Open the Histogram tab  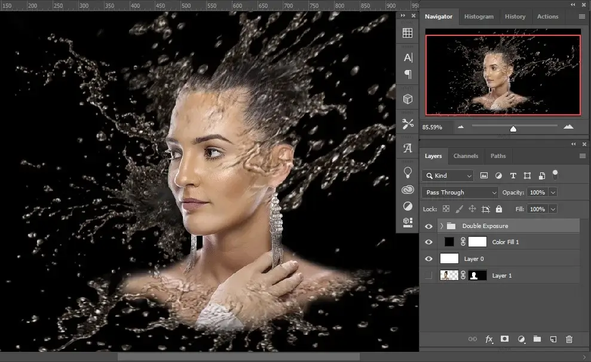click(479, 16)
